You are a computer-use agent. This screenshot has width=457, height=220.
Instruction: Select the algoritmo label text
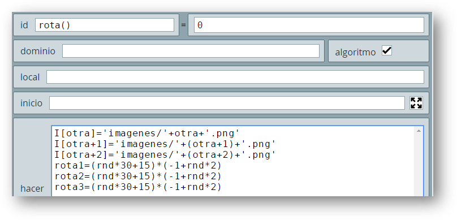pos(355,53)
